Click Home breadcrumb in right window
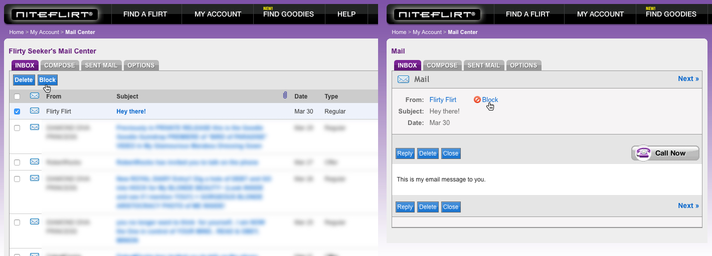712x256 pixels. click(x=399, y=32)
